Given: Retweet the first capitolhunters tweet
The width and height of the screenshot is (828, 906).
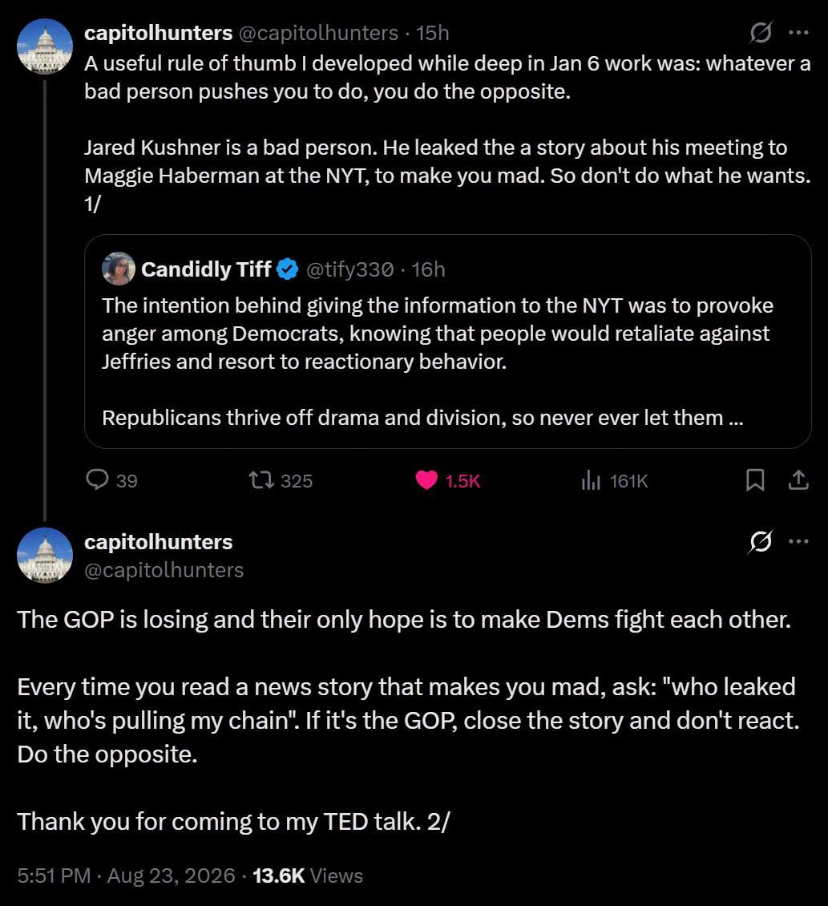Looking at the screenshot, I should (x=281, y=481).
